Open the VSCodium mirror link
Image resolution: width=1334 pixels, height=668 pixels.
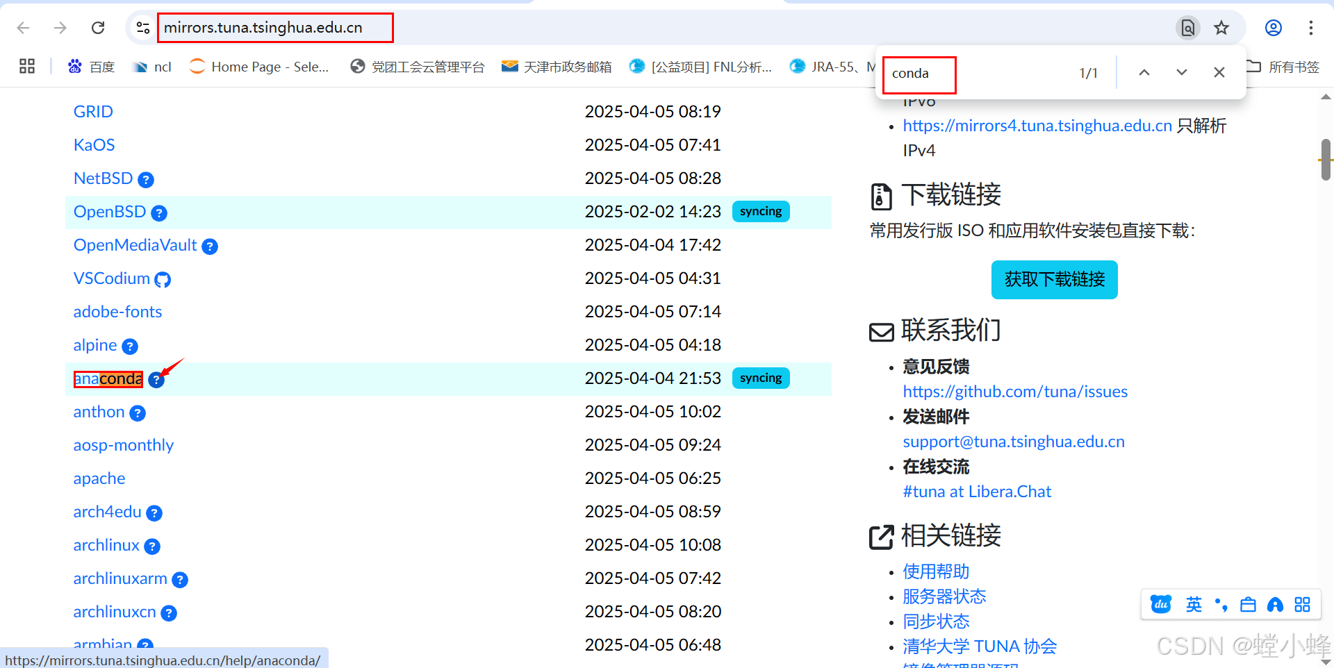pyautogui.click(x=112, y=278)
